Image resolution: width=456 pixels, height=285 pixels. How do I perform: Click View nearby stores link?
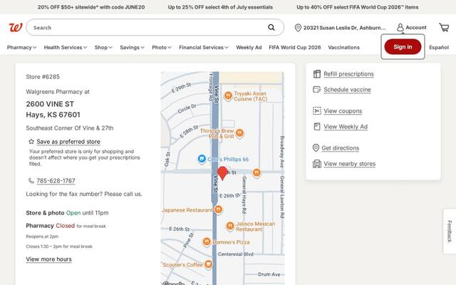(x=350, y=164)
